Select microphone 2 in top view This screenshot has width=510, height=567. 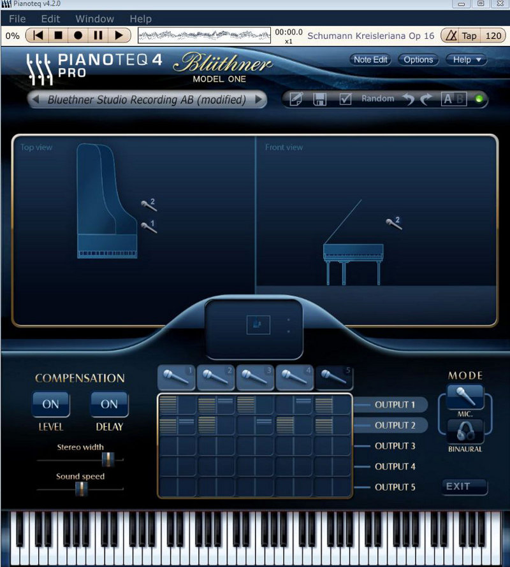[x=149, y=205]
